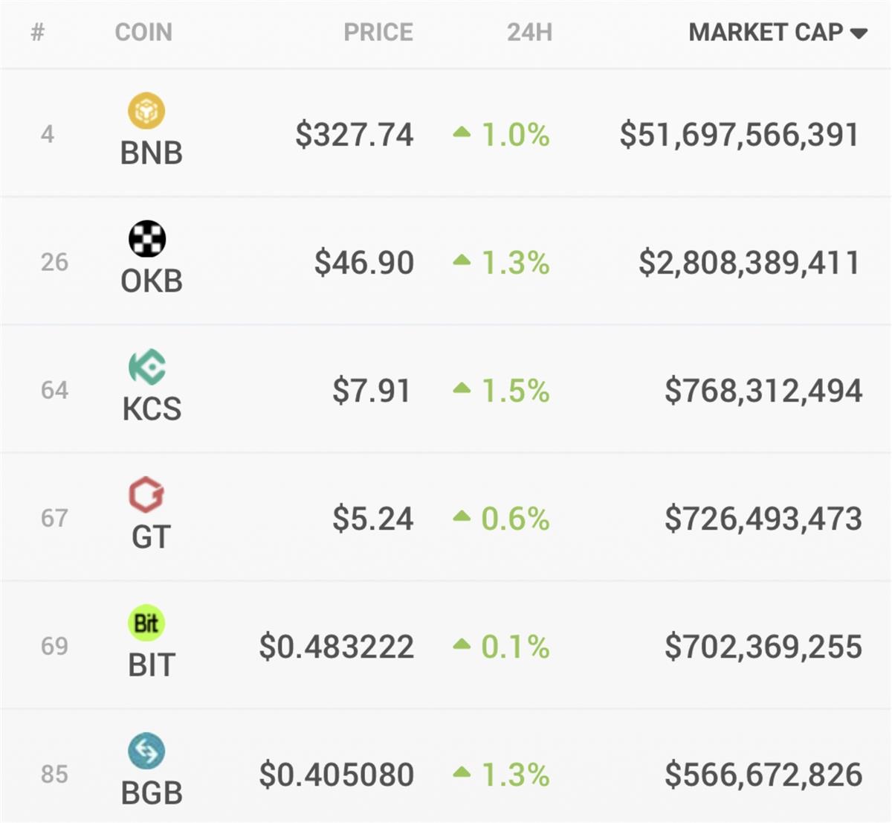
Task: Sort coins by the 24H column header
Action: [529, 33]
